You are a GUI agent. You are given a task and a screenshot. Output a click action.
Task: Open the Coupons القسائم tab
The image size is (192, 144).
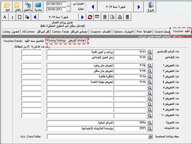(101, 32)
